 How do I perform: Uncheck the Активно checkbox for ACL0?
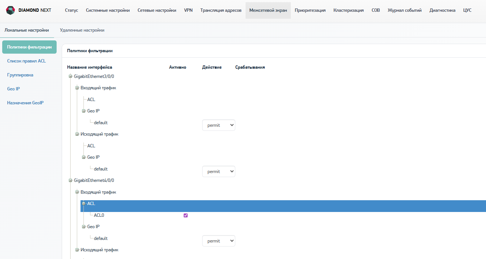click(x=186, y=215)
